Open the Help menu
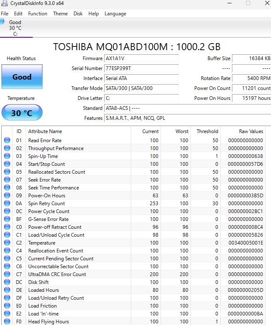 click(x=93, y=14)
